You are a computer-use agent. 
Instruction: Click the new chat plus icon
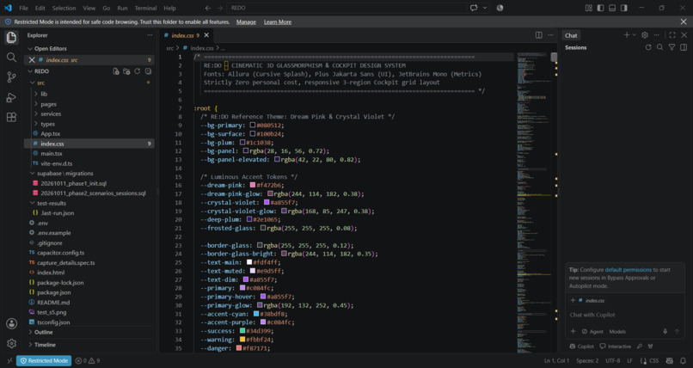(x=626, y=35)
